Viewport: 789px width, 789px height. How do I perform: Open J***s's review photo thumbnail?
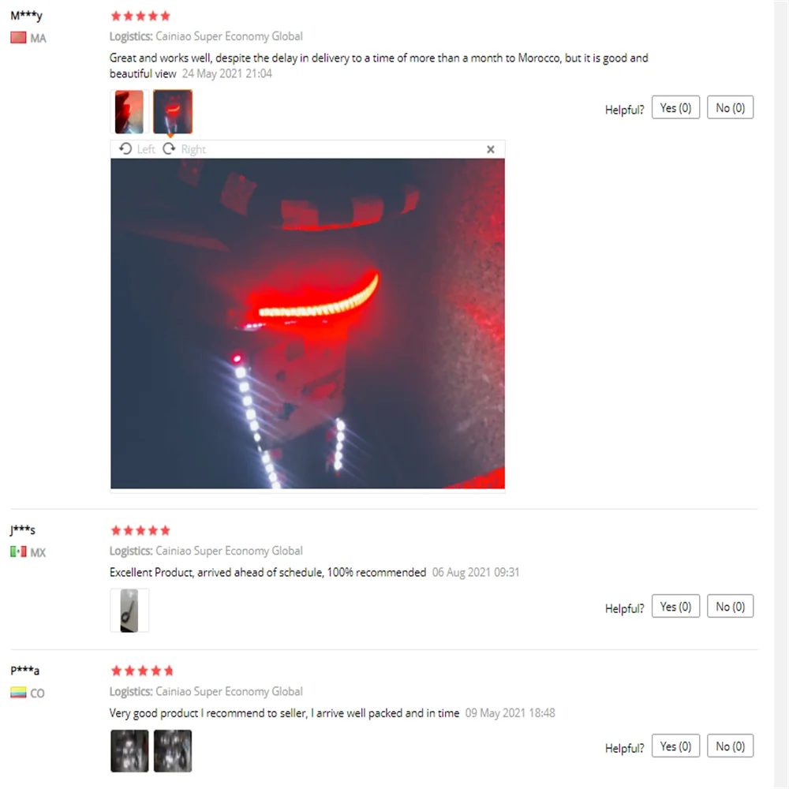click(x=129, y=611)
